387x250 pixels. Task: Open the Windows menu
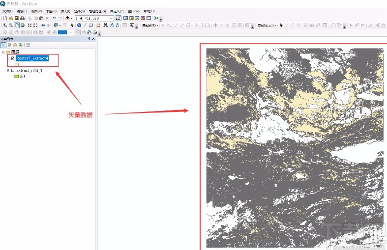(x=134, y=11)
